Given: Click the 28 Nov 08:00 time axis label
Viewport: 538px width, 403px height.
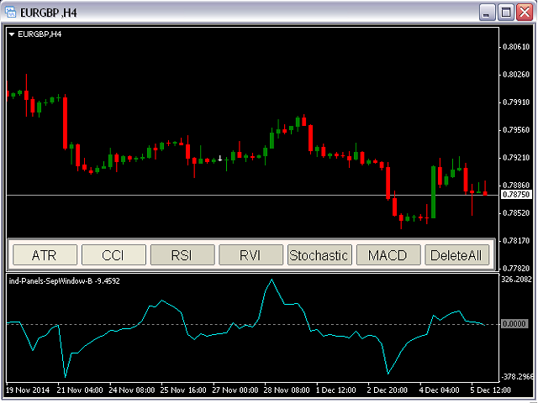Looking at the screenshot, I should coord(285,390).
